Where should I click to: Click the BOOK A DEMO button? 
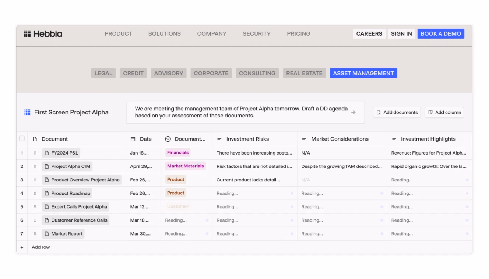441,34
